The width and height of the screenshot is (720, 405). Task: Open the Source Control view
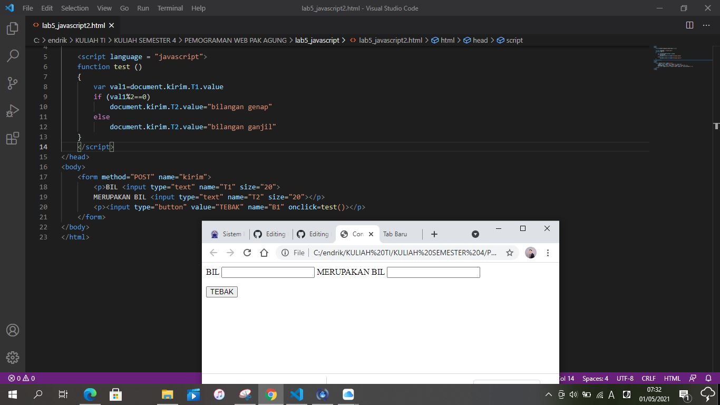[x=12, y=83]
